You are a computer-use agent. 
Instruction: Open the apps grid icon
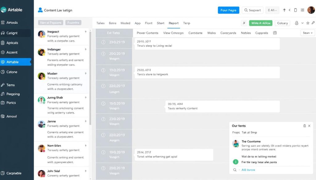tap(302, 10)
